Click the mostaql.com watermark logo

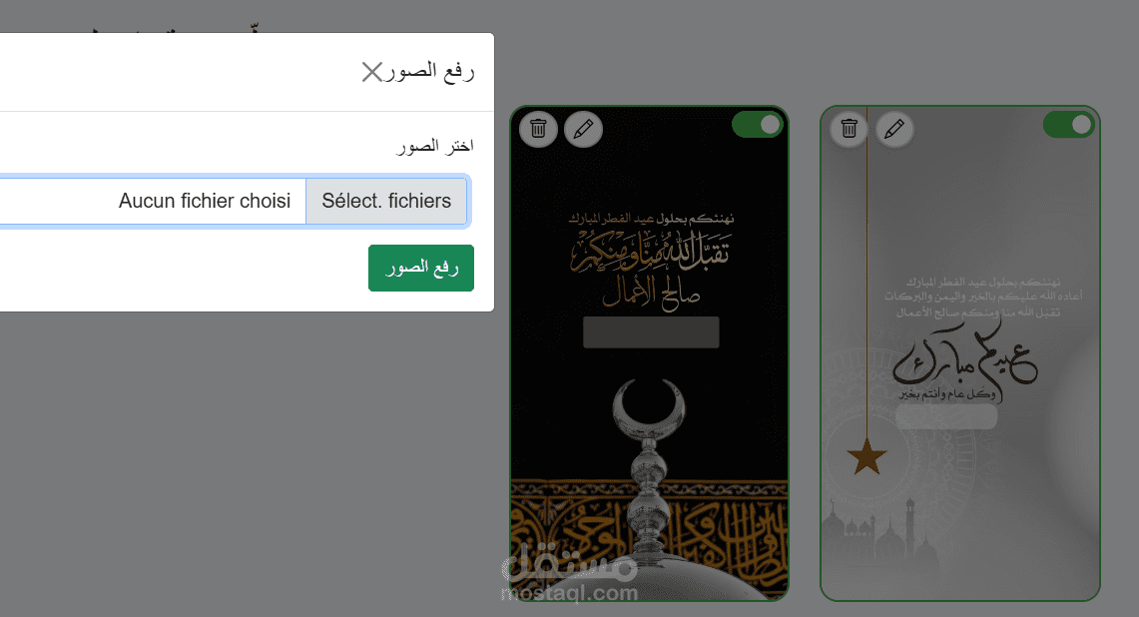pyautogui.click(x=569, y=574)
